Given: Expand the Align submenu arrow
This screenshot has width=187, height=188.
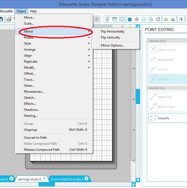Looking at the screenshot, I should click(x=89, y=55).
